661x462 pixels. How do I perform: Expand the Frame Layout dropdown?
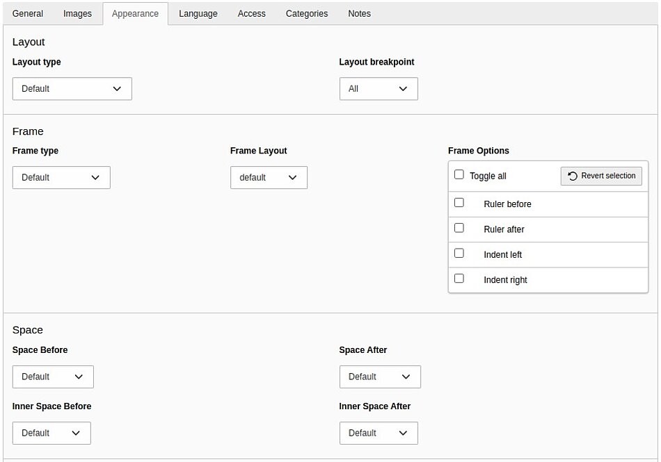click(269, 178)
